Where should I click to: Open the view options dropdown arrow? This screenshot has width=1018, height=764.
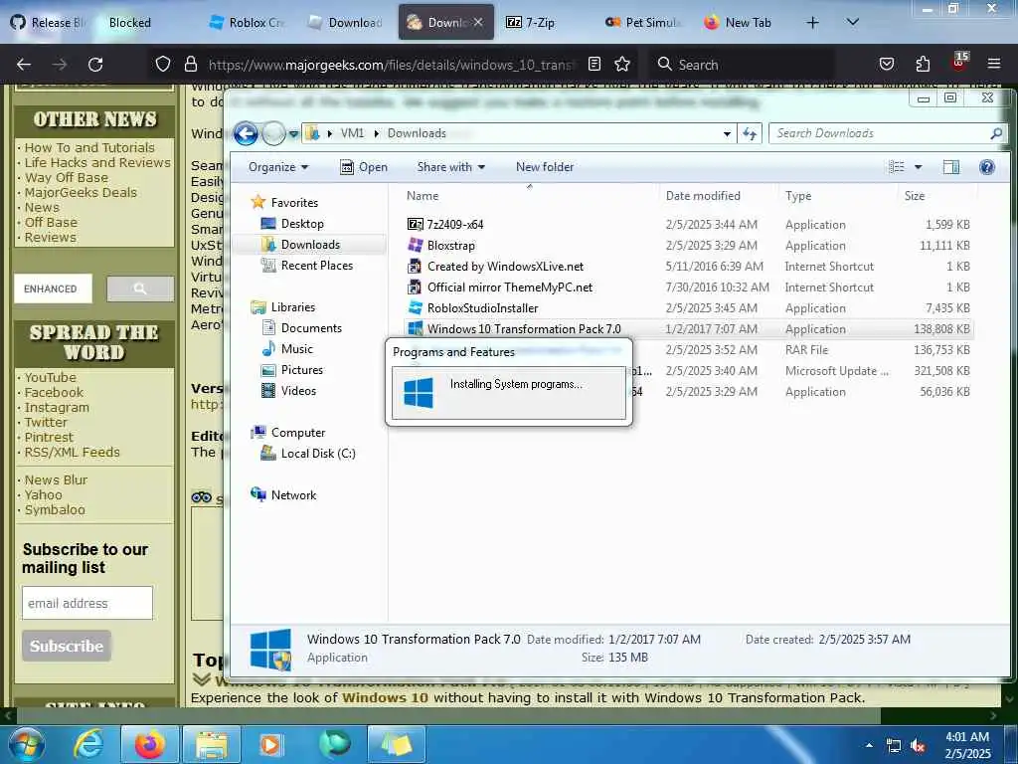tap(918, 167)
